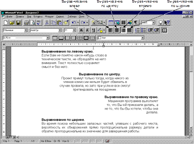The height and width of the screenshot is (144, 194).
Task: Toggle the Borders toolbar button
Action: point(164,30)
